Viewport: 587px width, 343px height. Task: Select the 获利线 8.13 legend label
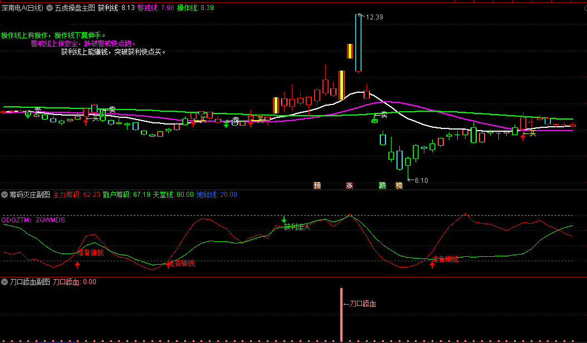tap(116, 8)
